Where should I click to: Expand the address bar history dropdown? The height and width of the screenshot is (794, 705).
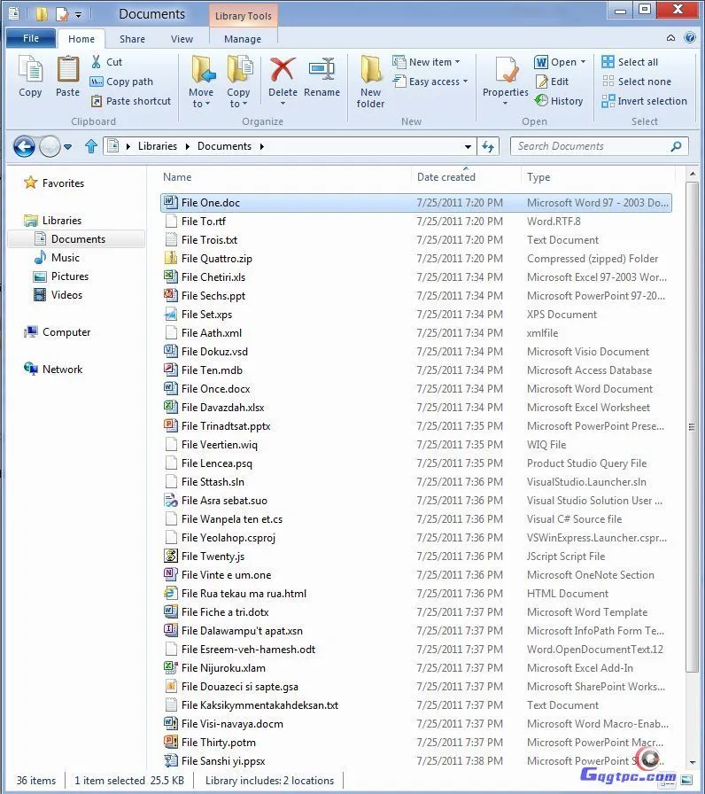tap(468, 147)
